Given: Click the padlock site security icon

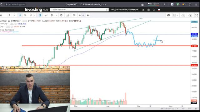Looking at the screenshot, I should (7, 4).
